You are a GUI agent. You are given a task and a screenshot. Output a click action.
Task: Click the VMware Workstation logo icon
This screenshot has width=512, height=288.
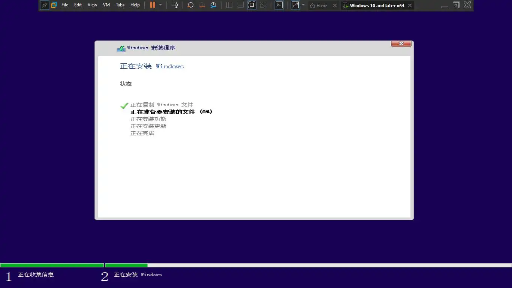tap(54, 5)
